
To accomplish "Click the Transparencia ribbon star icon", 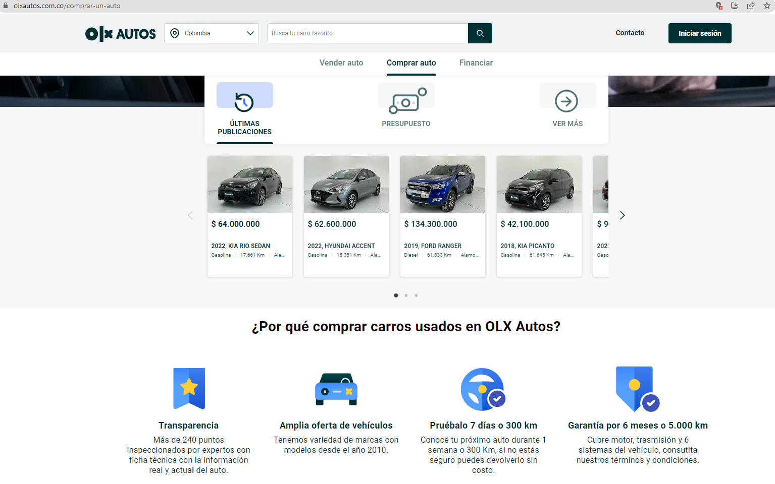I will coord(189,388).
